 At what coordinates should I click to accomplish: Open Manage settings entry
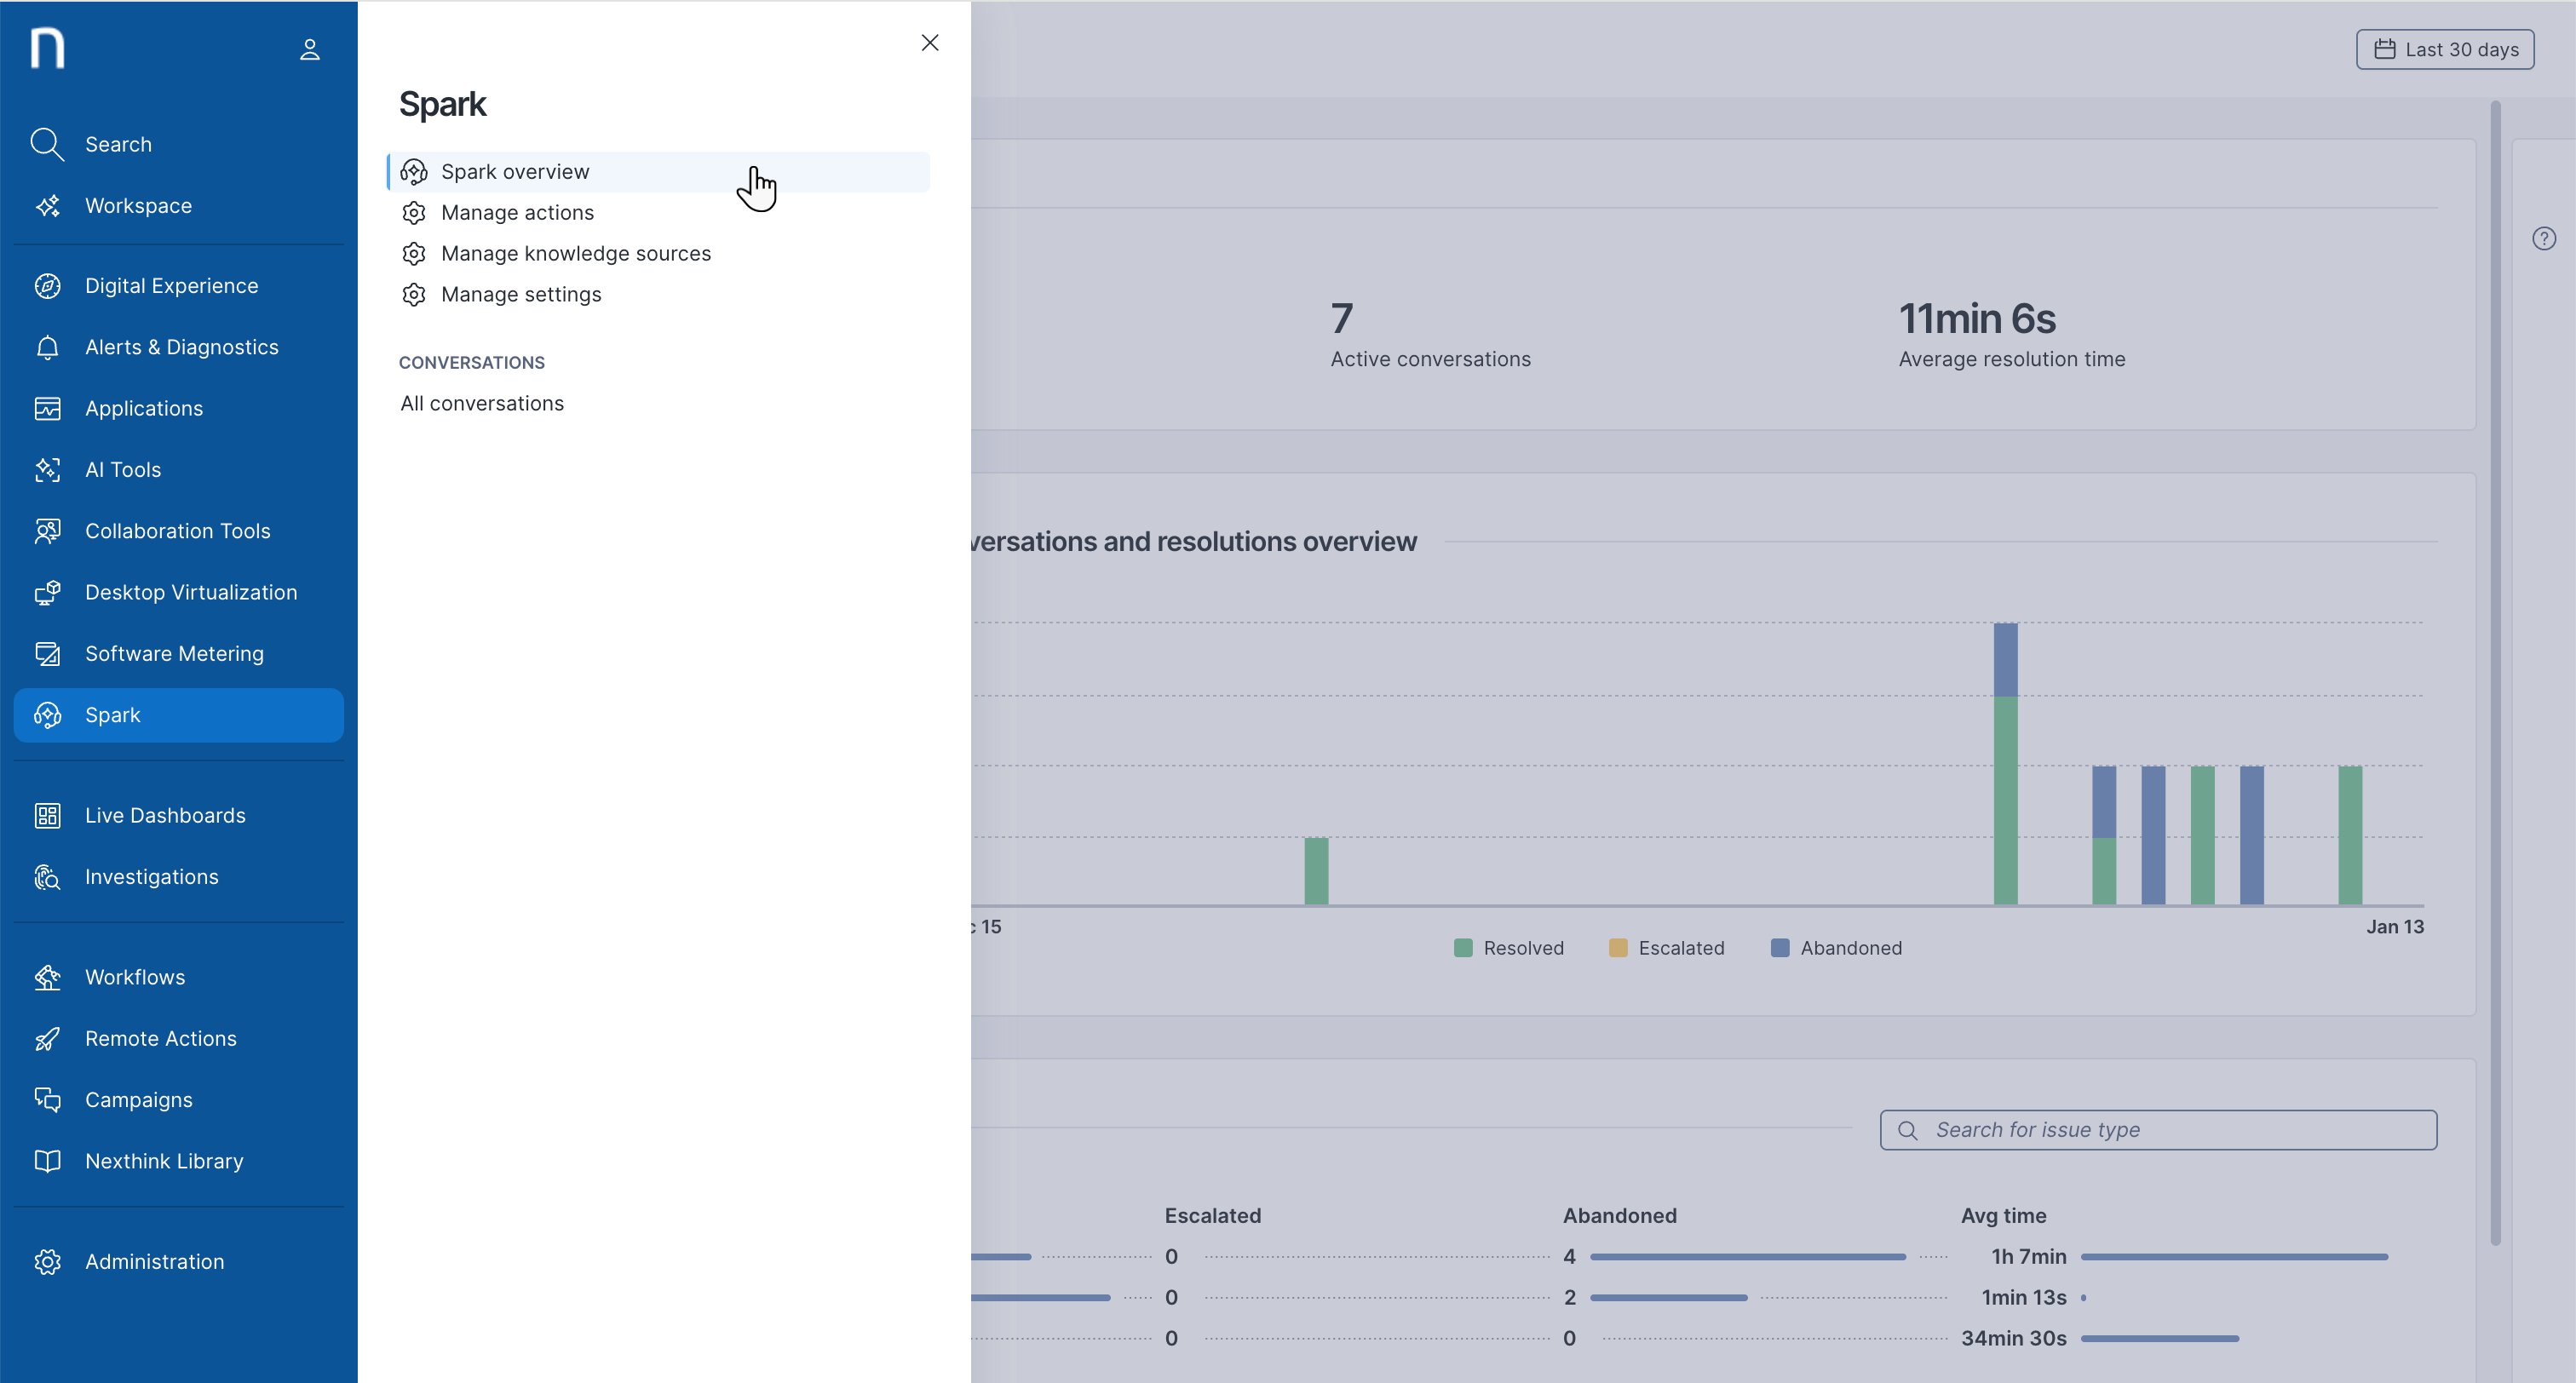point(521,294)
